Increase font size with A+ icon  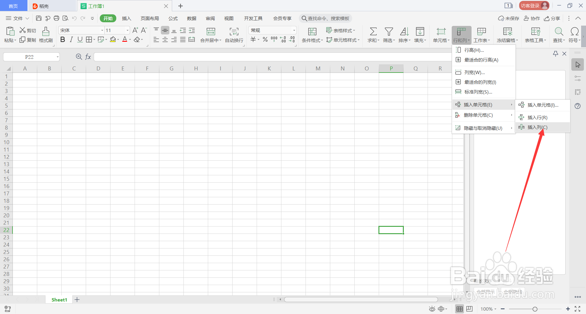point(135,30)
